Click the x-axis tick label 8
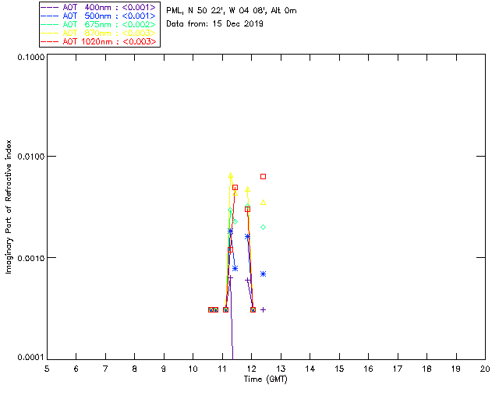The height and width of the screenshot is (399, 499). pos(135,369)
